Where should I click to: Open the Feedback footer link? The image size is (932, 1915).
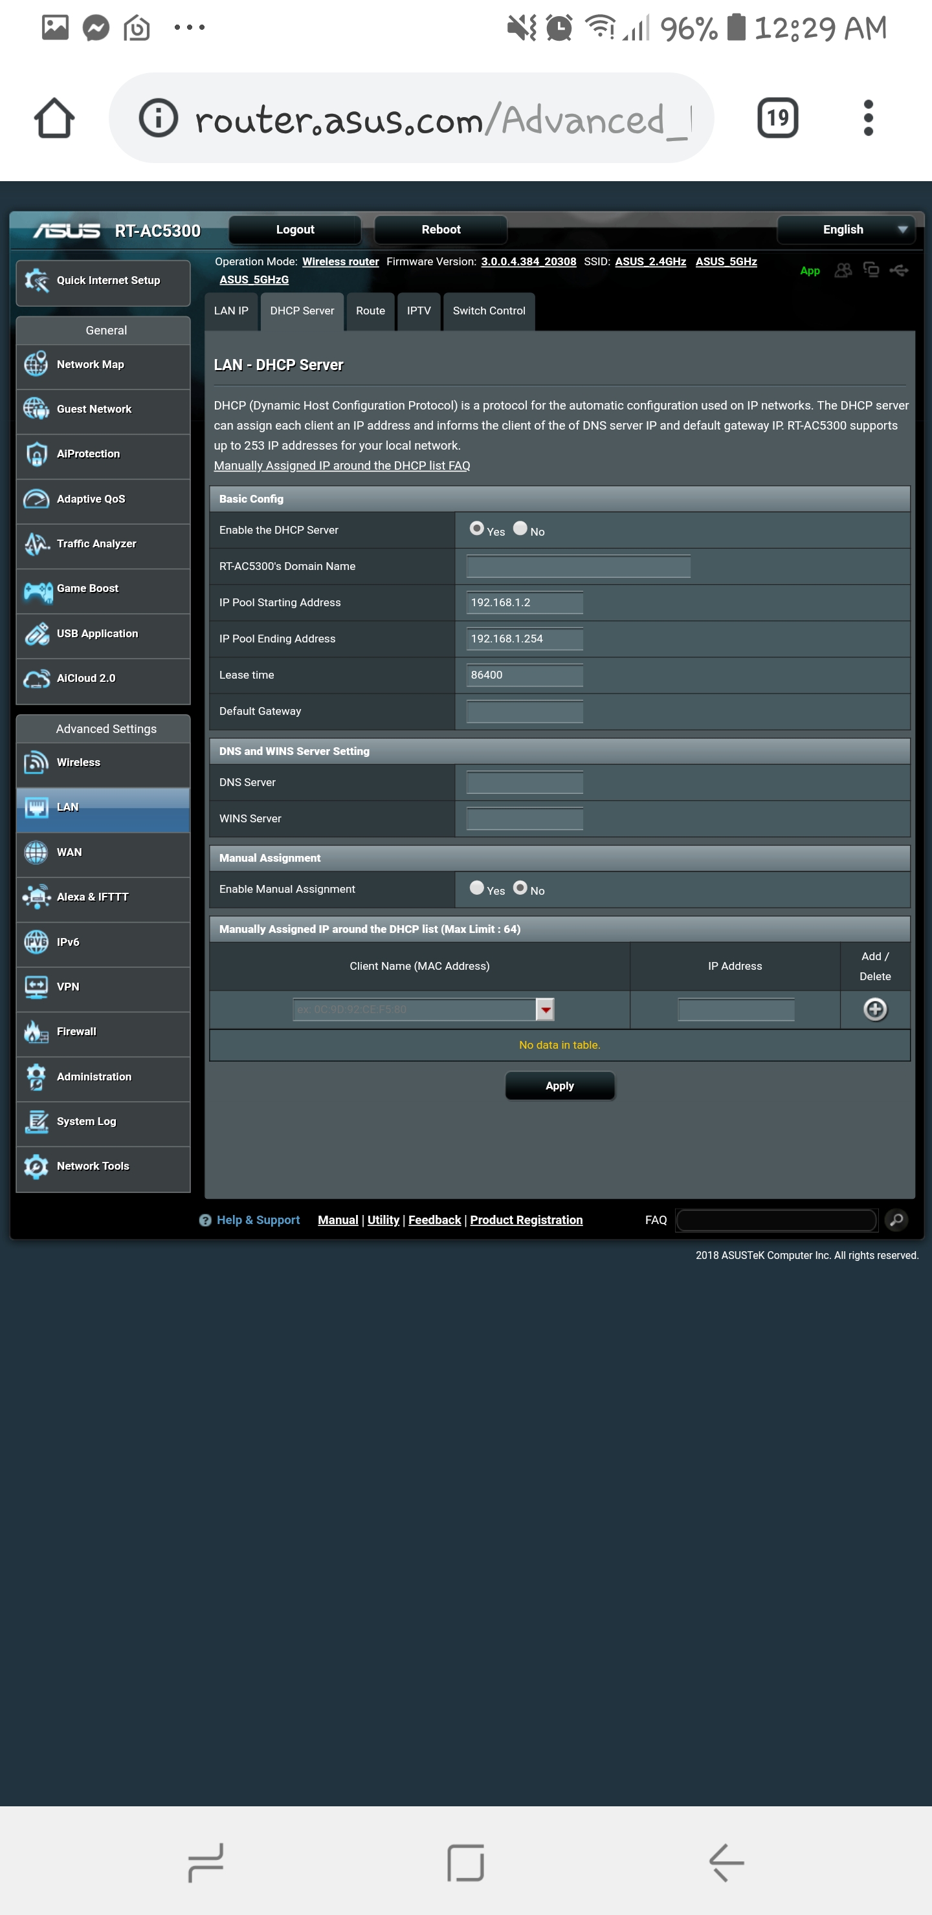click(x=435, y=1220)
